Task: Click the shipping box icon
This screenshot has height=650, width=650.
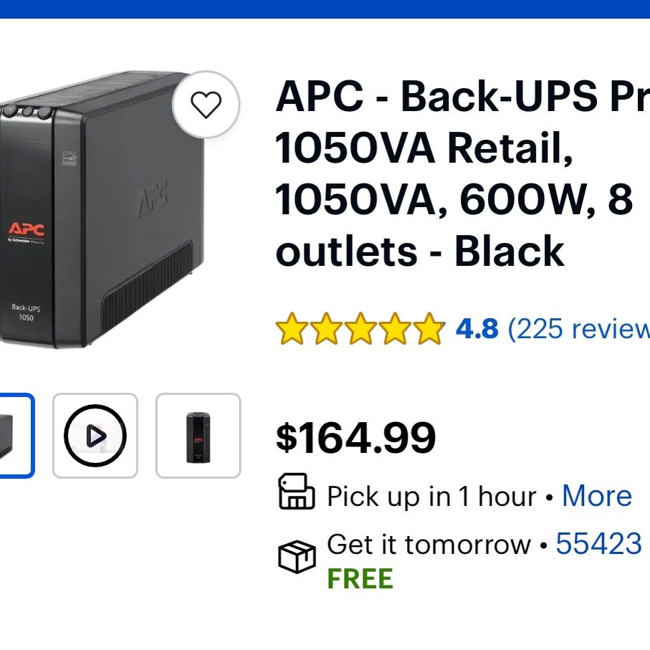Action: click(297, 557)
